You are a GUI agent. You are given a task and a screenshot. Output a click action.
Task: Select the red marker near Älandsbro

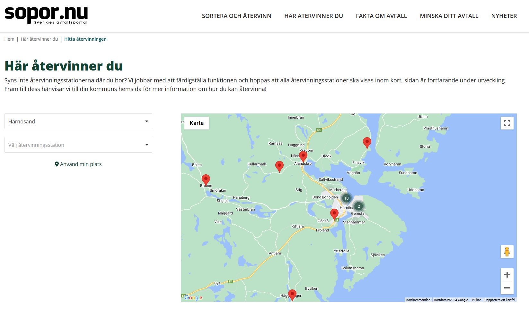coord(303,157)
